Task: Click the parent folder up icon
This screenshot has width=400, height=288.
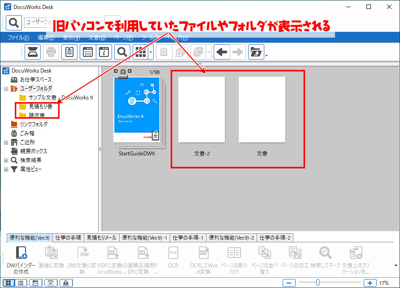Action: 256,52
